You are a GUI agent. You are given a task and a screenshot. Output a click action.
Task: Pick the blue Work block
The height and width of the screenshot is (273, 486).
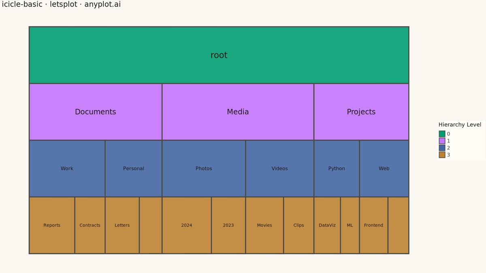click(67, 168)
